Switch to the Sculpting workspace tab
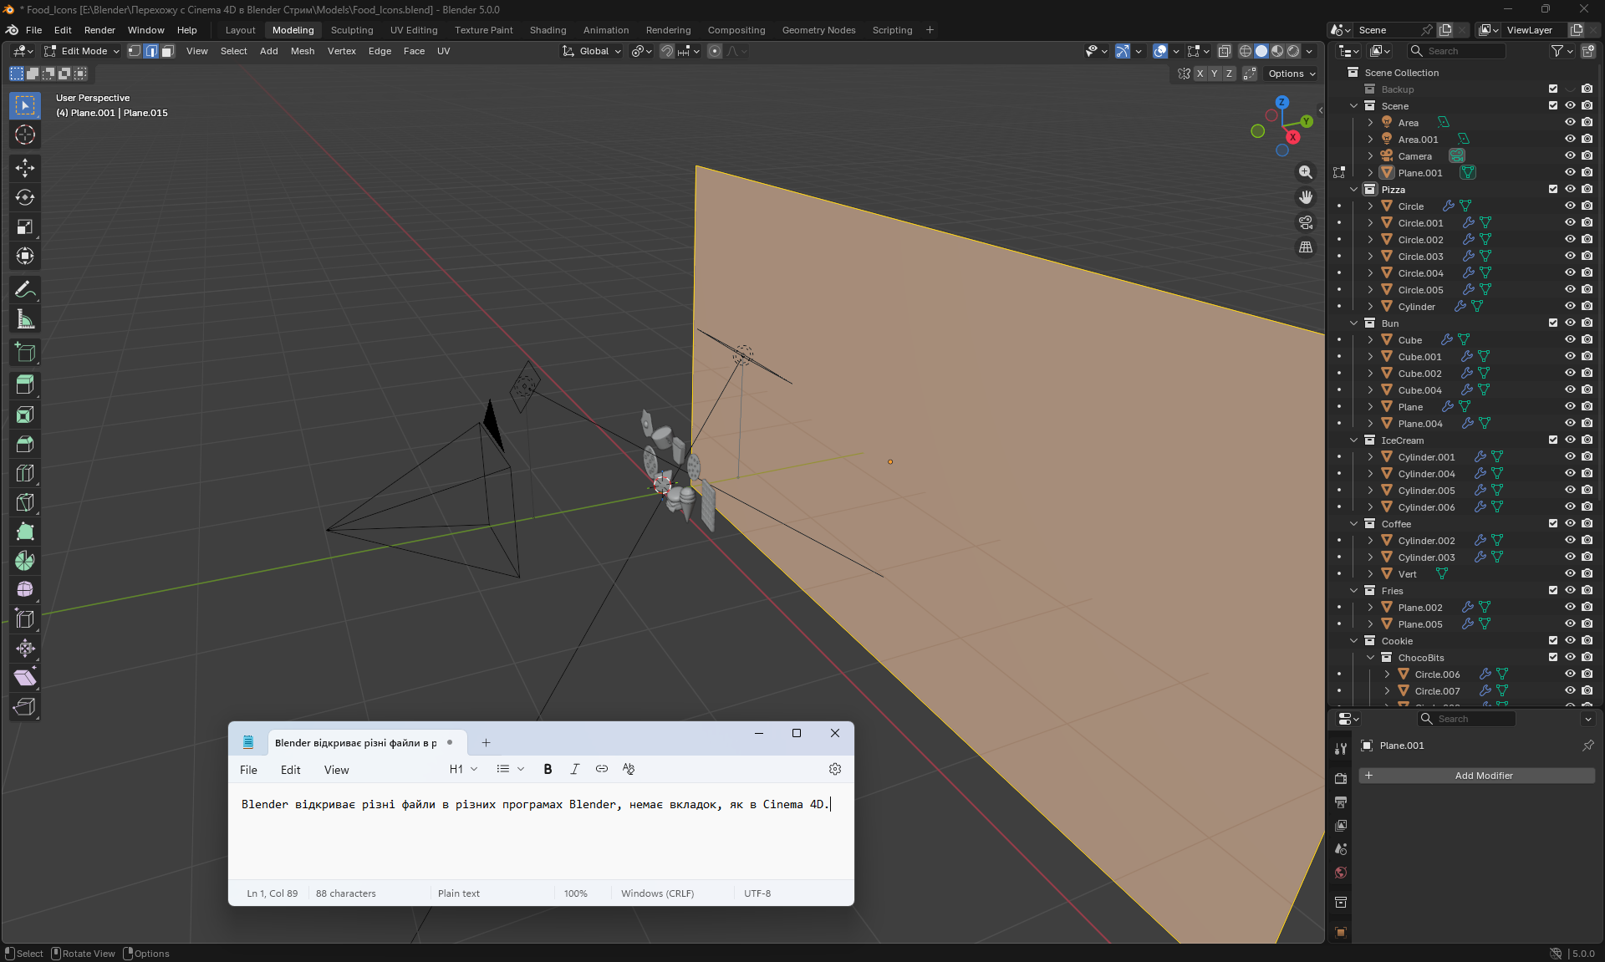This screenshot has height=962, width=1605. coord(351,30)
